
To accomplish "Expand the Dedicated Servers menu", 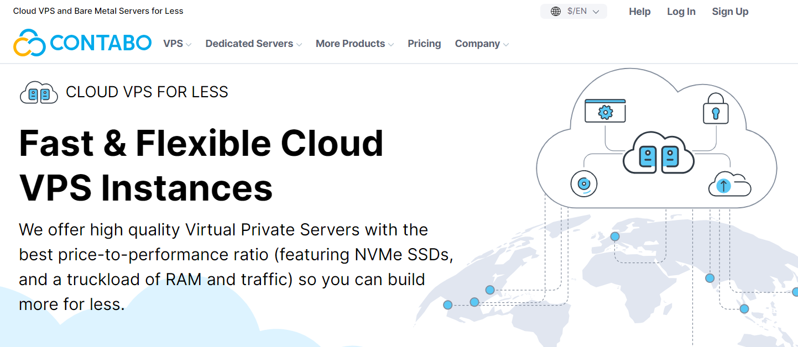I will pos(253,44).
